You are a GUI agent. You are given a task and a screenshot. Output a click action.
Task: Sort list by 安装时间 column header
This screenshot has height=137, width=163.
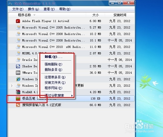pos(120,15)
